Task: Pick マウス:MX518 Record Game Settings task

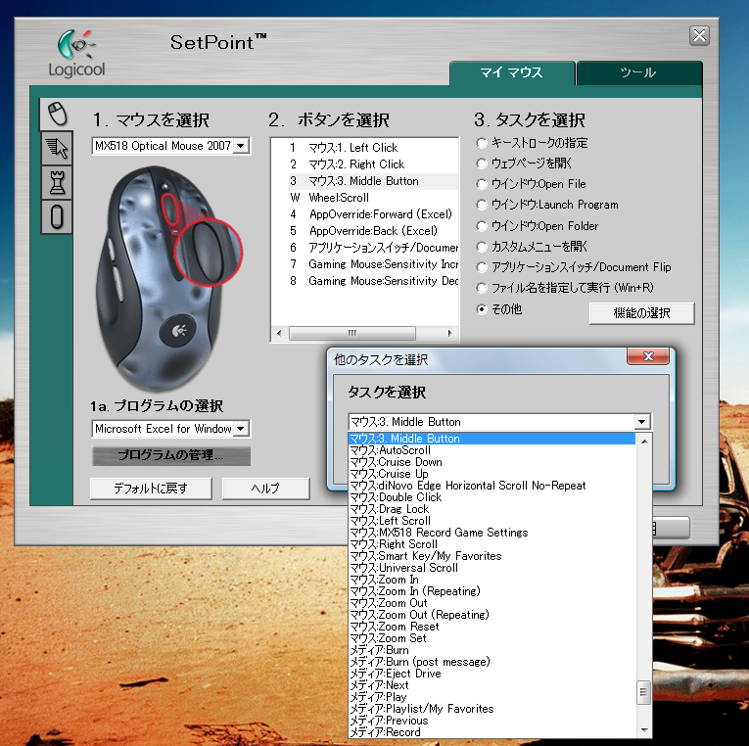Action: (492, 533)
